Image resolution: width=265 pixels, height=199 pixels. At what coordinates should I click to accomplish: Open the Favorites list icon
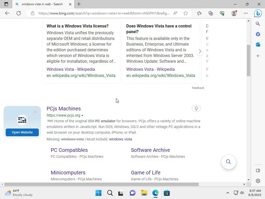tap(199, 13)
